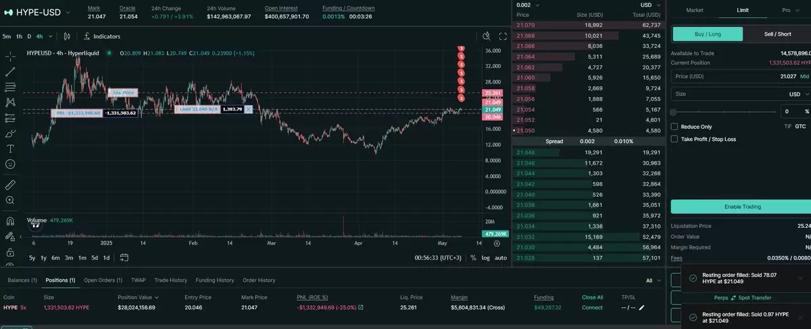Open the go-to-date calendar icon
Screen dimensions: 811x329
pyautogui.click(x=124, y=258)
